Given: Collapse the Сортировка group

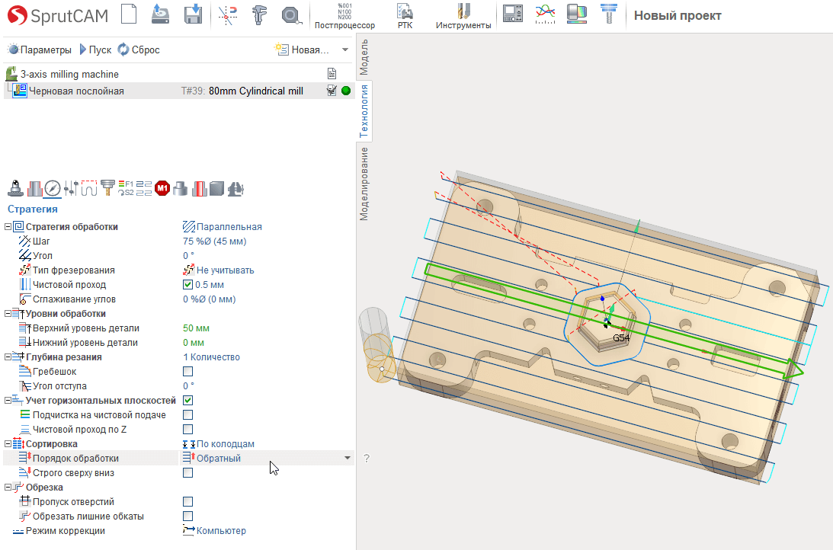Looking at the screenshot, I should 8,444.
